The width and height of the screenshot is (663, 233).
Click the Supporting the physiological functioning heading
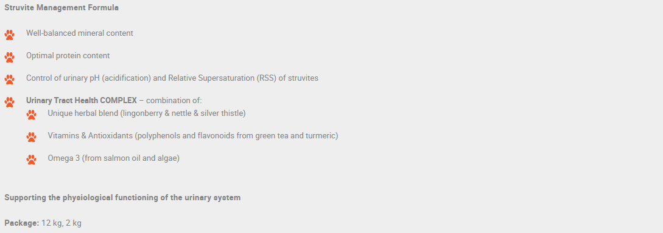[122, 198]
